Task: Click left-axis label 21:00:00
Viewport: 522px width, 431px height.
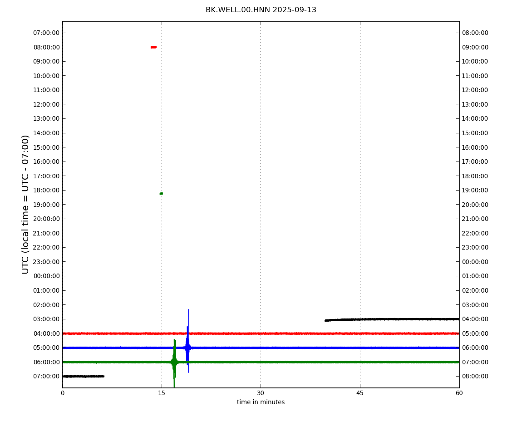Action: (x=47, y=233)
